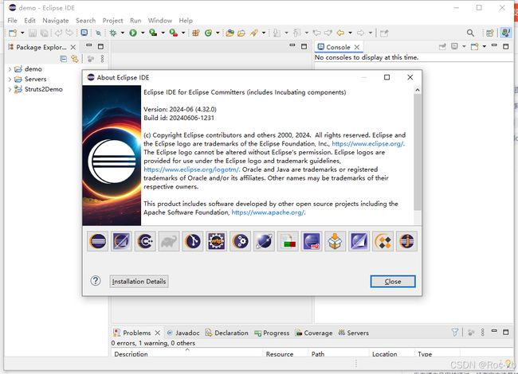The height and width of the screenshot is (374, 518).
Task: Click the green Run button in toolbar
Action: [133, 33]
